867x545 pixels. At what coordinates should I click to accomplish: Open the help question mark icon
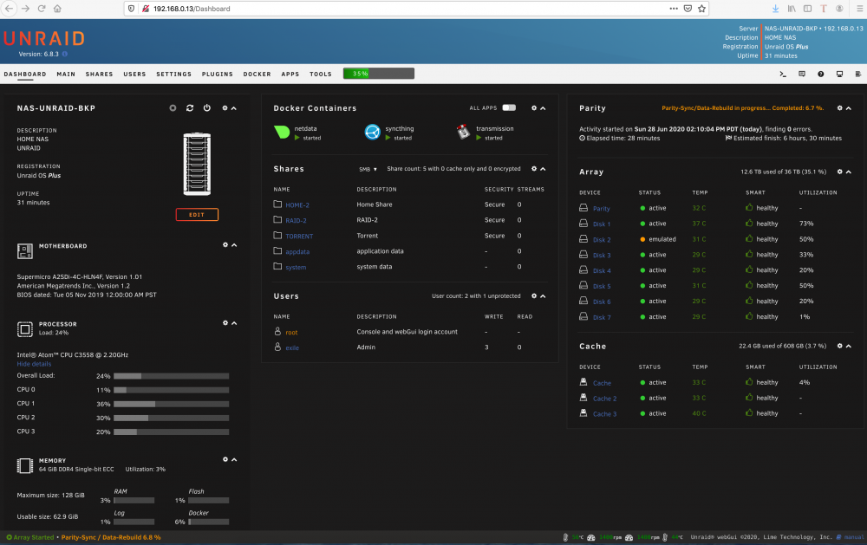[x=820, y=74]
